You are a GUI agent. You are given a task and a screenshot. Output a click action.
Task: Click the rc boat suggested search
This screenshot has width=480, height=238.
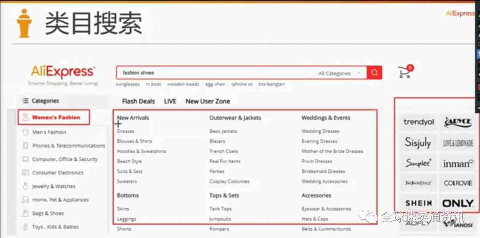(153, 84)
